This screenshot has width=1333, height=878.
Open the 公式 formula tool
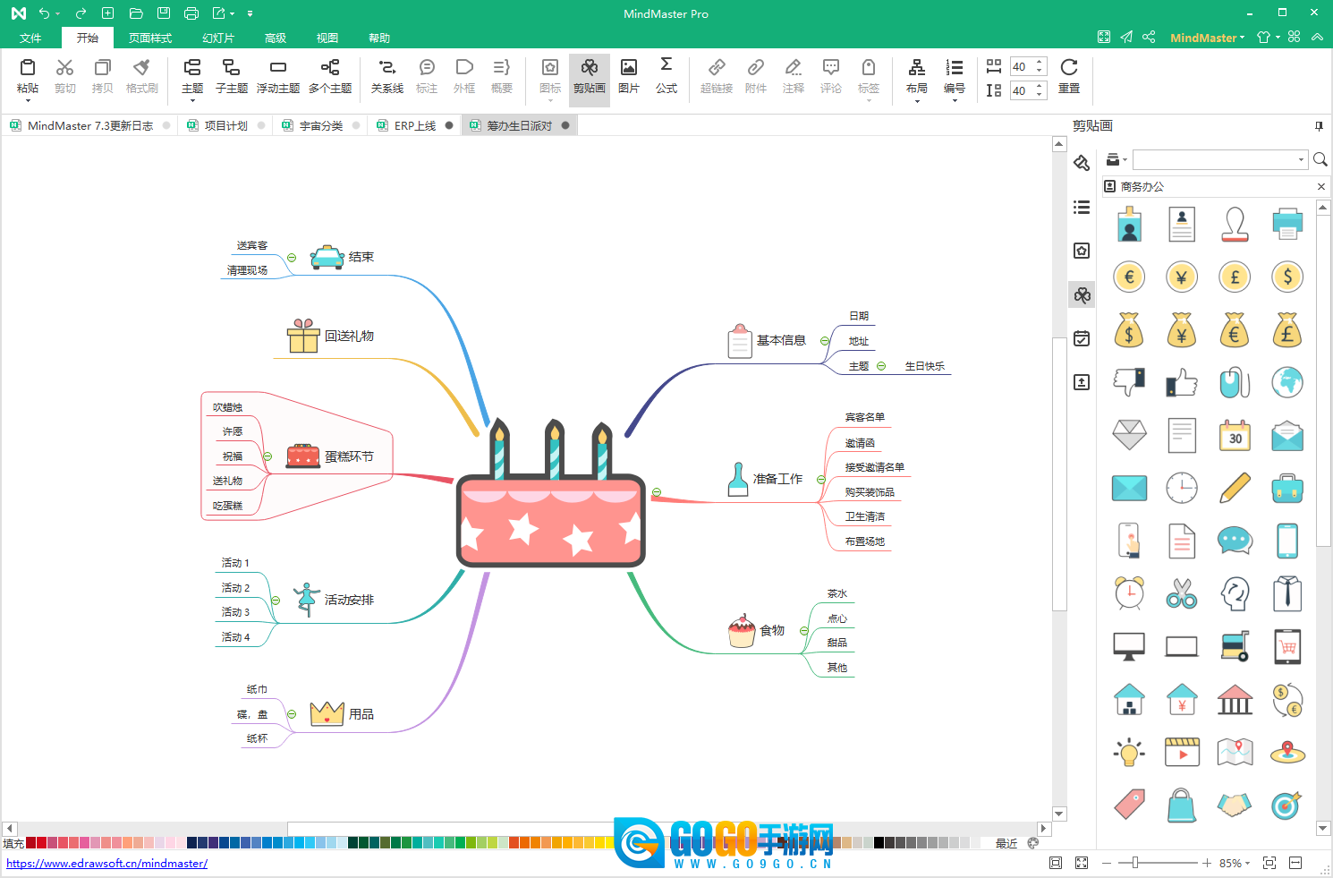666,77
